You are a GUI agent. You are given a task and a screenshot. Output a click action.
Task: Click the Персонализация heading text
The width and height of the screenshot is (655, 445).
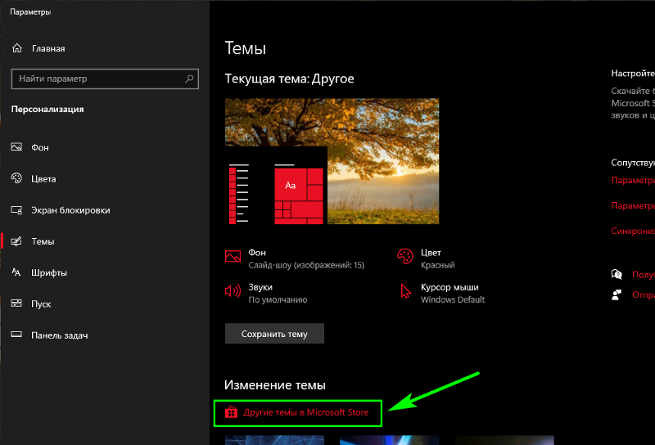tap(47, 109)
